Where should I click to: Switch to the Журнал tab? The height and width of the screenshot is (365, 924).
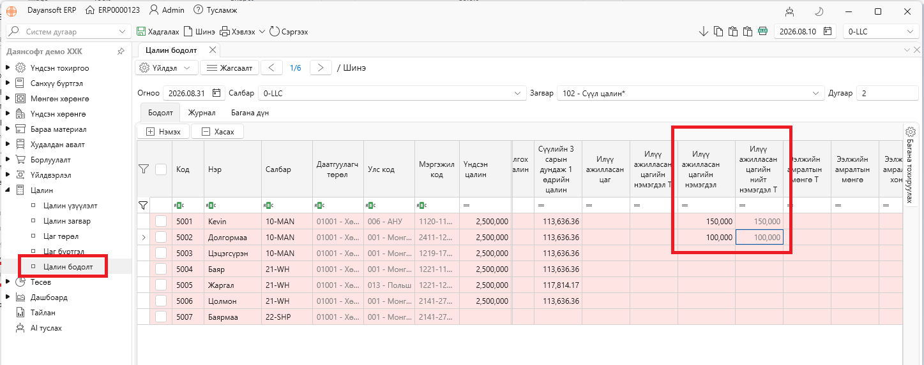[201, 113]
